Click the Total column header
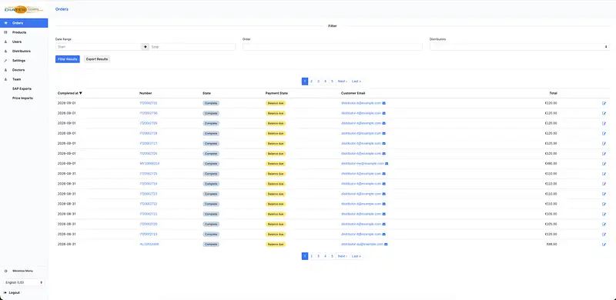 553,93
